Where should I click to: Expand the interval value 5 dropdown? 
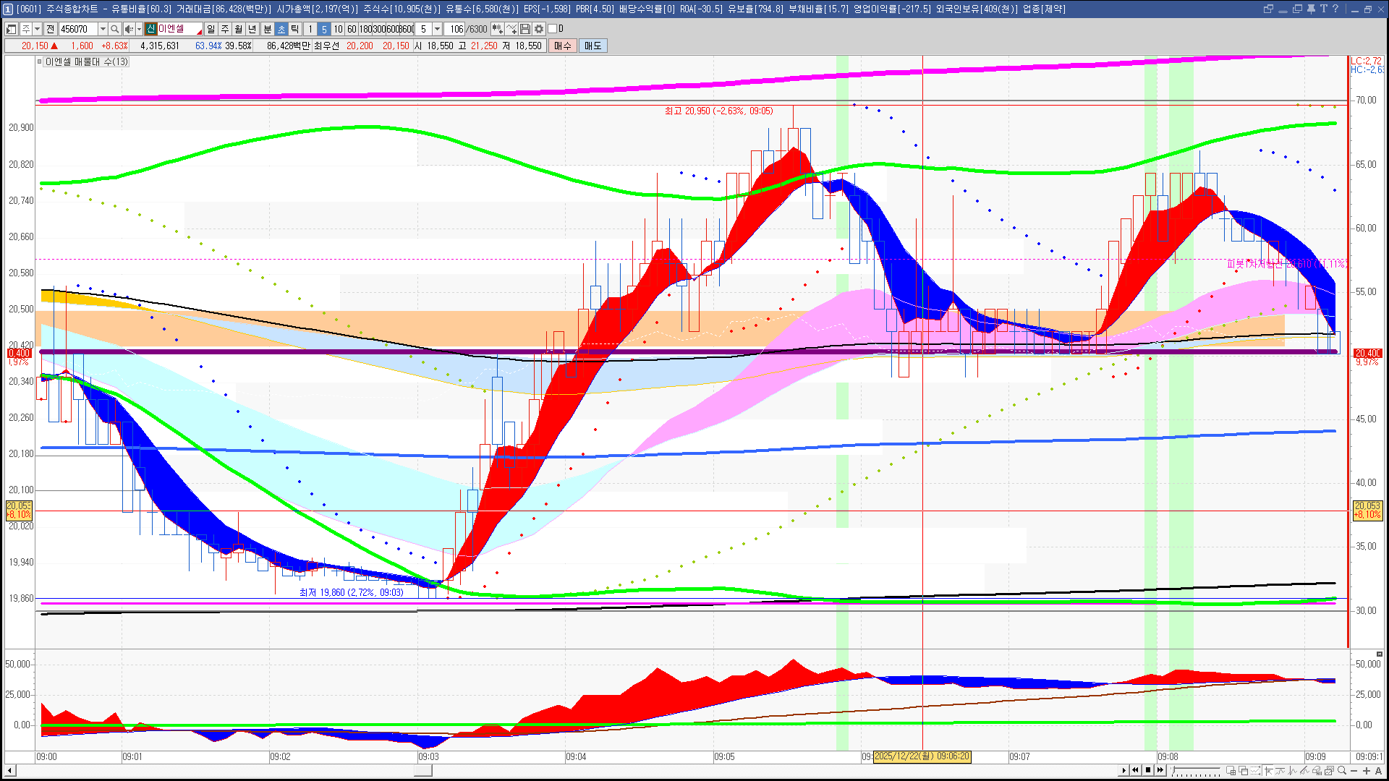(437, 29)
